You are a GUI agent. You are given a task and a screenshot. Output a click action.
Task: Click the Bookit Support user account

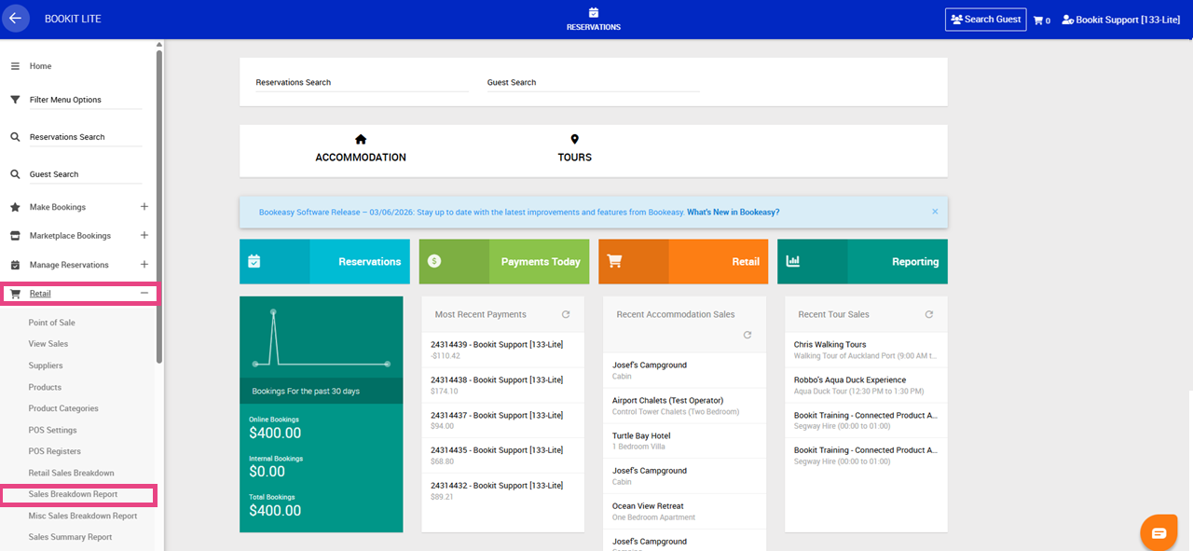(x=1120, y=20)
